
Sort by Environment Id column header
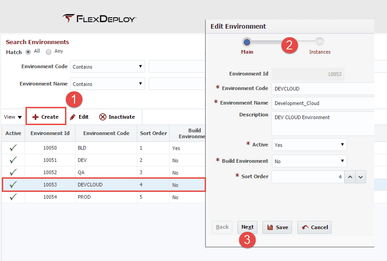[50, 133]
